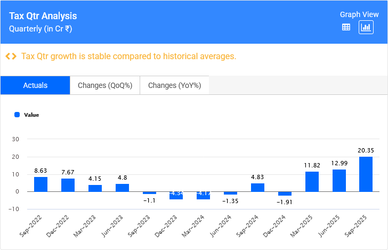Toggle the Value series legend label

pyautogui.click(x=31, y=115)
